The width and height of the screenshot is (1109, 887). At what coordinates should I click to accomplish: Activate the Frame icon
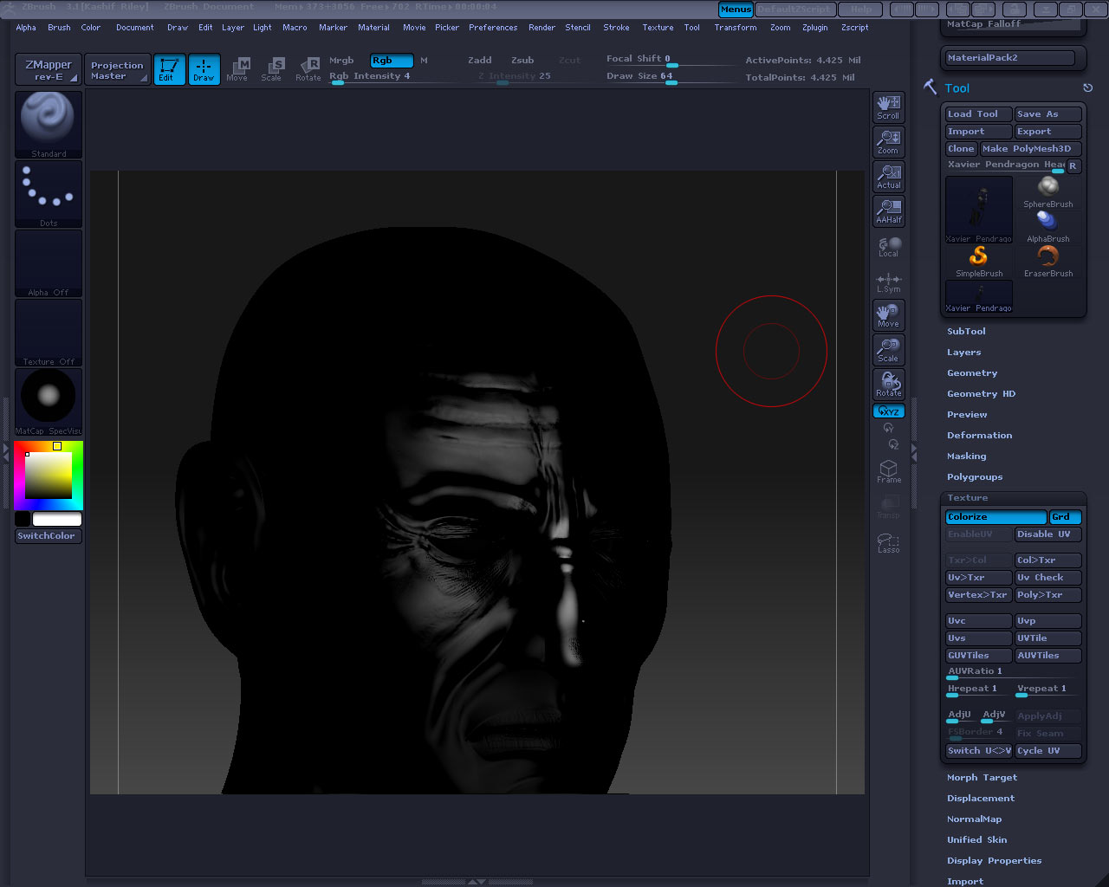point(888,471)
